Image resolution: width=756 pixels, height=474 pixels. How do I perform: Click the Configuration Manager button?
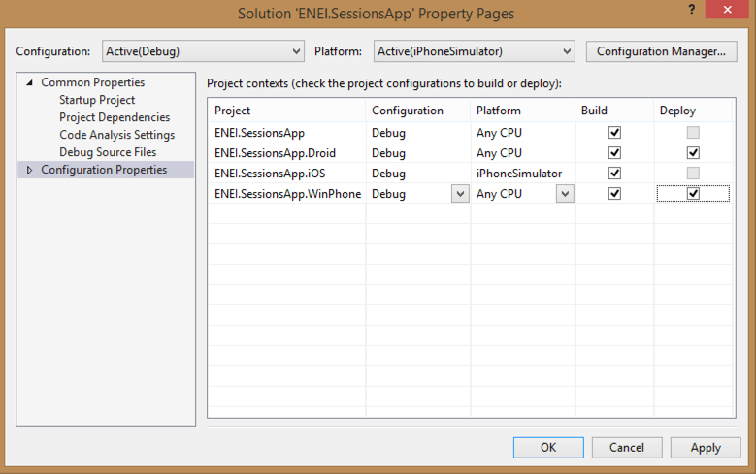click(x=661, y=51)
